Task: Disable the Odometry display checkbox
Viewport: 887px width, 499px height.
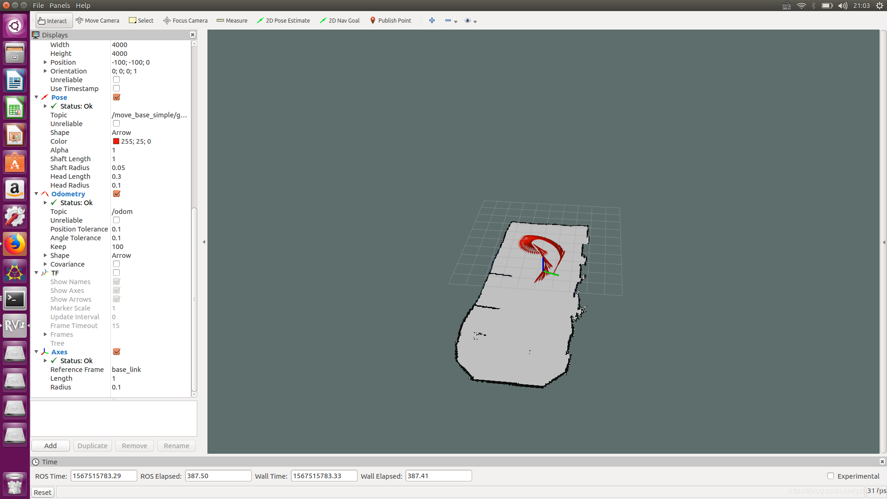Action: click(x=116, y=194)
